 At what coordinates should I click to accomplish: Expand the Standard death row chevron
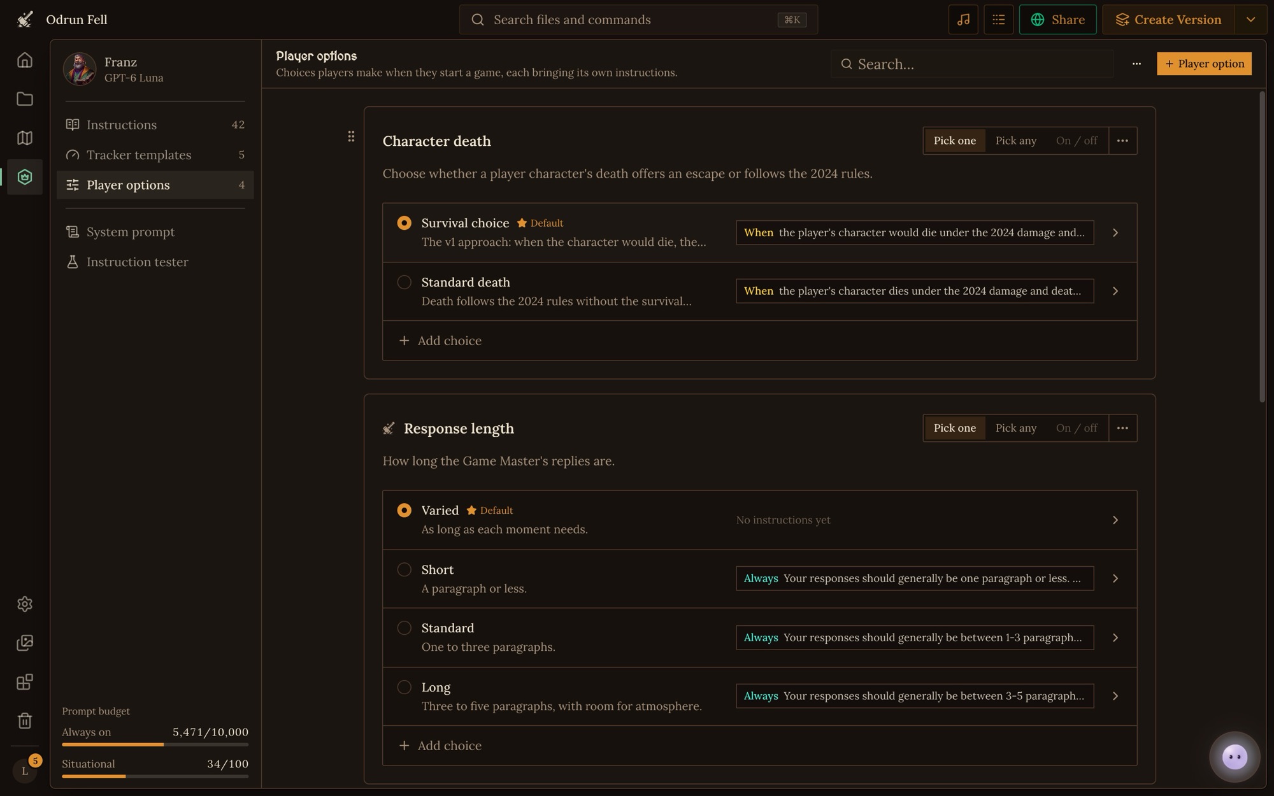(x=1115, y=291)
